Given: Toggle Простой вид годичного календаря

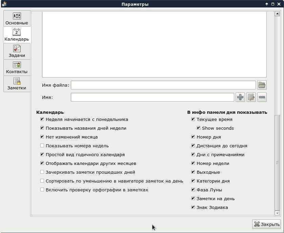Looking at the screenshot, I should [42, 154].
